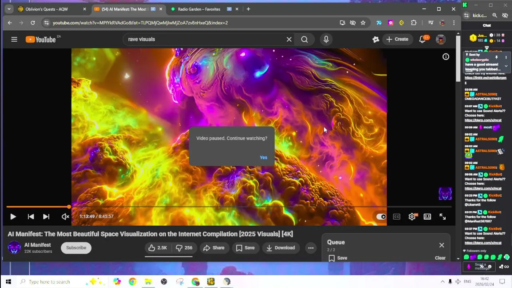
Task: Click the Create button
Action: pos(397,39)
